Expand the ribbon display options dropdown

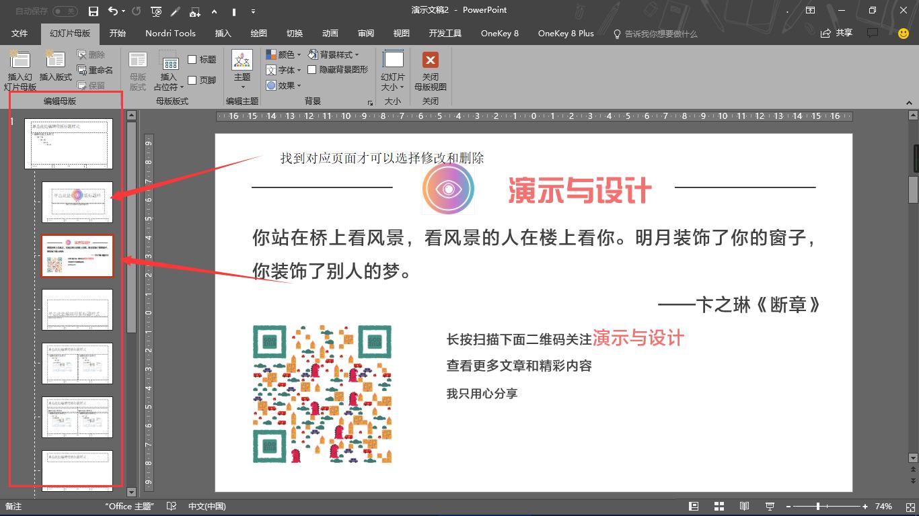pyautogui.click(x=810, y=10)
